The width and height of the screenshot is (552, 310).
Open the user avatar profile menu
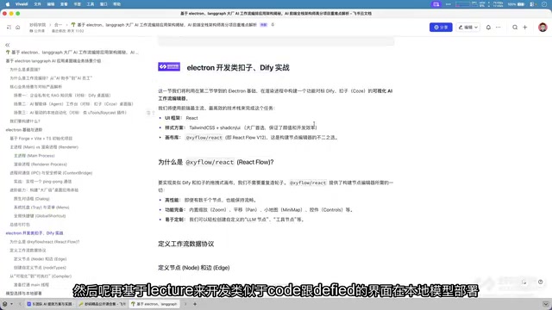coord(543,27)
